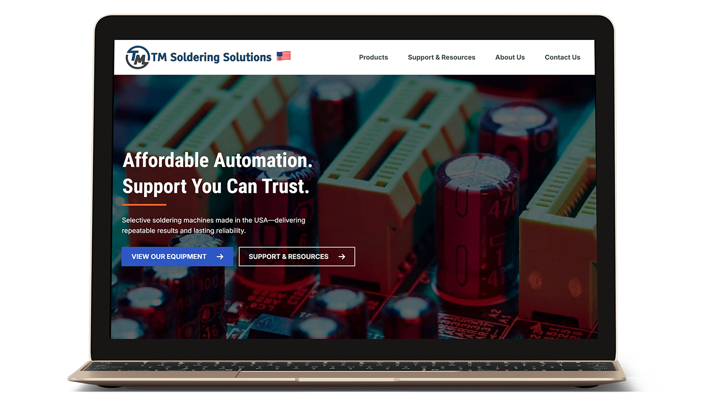This screenshot has height=404, width=722.
Task: Click empty white header space left of Products
Action: (324, 57)
